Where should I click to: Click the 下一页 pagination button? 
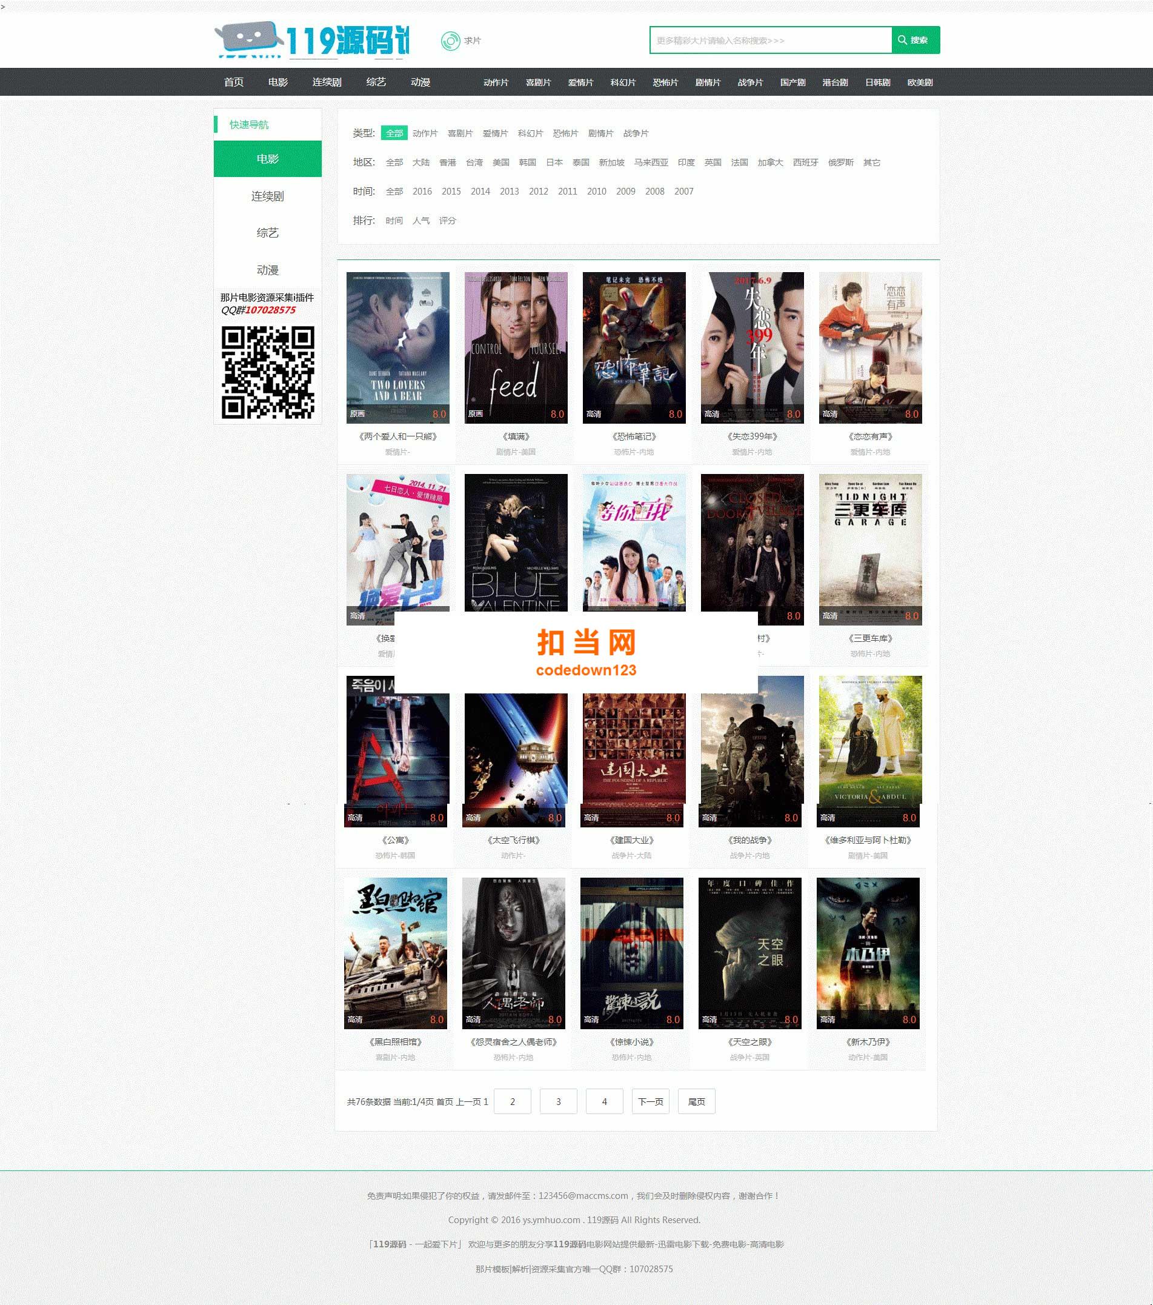pos(650,1101)
